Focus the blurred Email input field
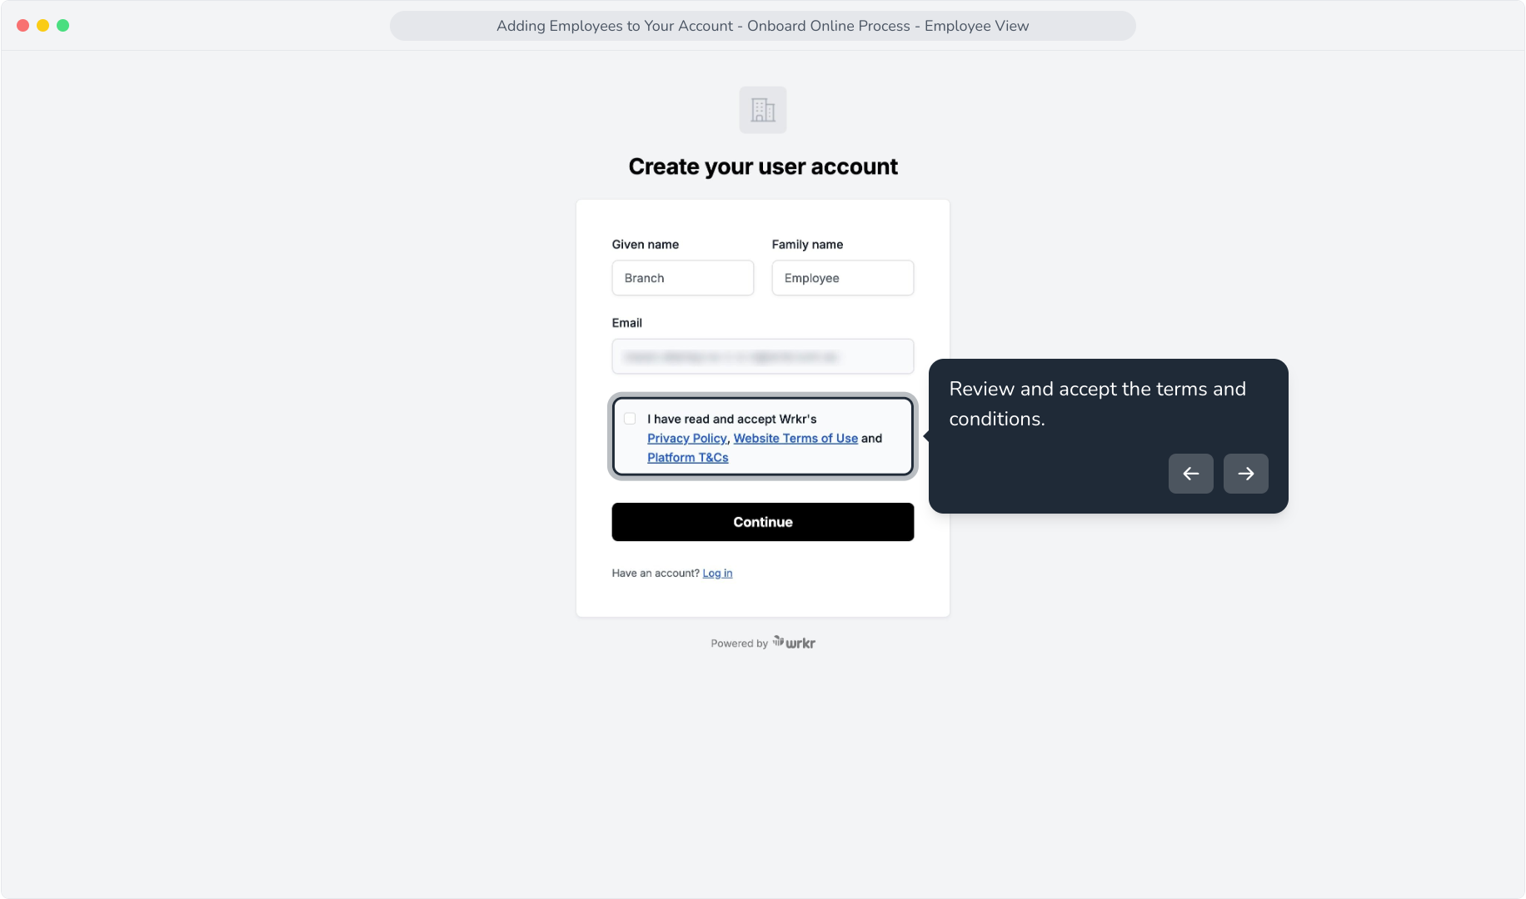The image size is (1526, 899). pyautogui.click(x=763, y=356)
